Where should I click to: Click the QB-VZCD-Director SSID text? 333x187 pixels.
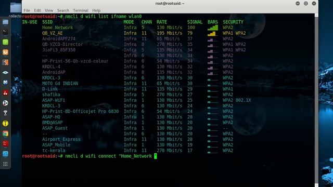click(62, 44)
